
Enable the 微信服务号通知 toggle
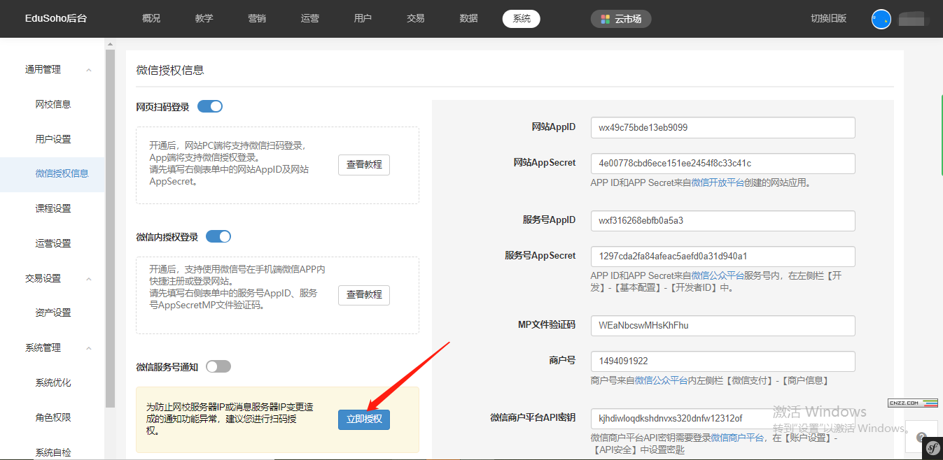218,366
